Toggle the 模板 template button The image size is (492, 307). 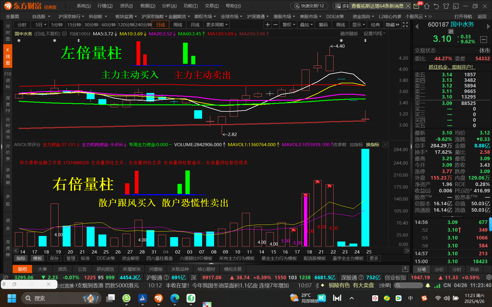pos(37,258)
